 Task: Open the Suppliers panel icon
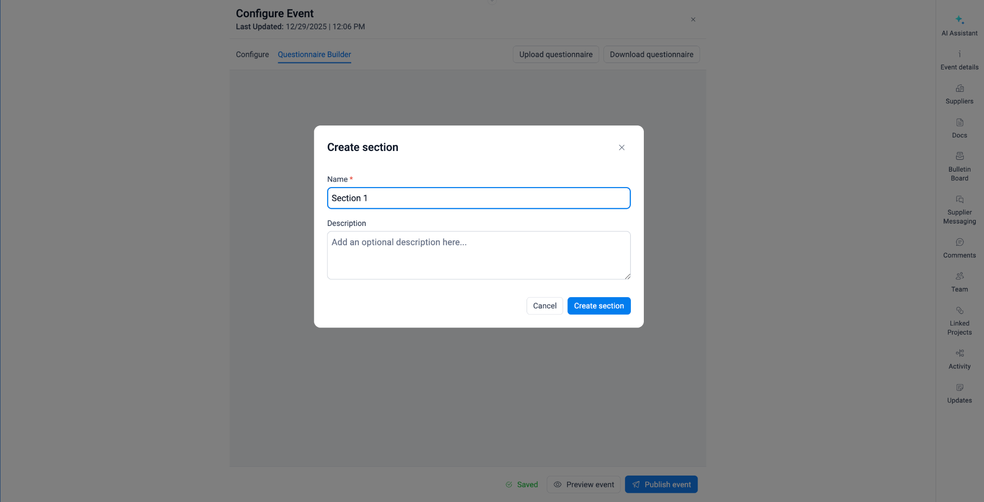click(x=959, y=88)
